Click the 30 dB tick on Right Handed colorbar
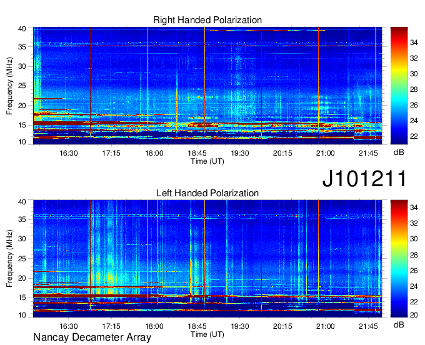 (x=414, y=74)
